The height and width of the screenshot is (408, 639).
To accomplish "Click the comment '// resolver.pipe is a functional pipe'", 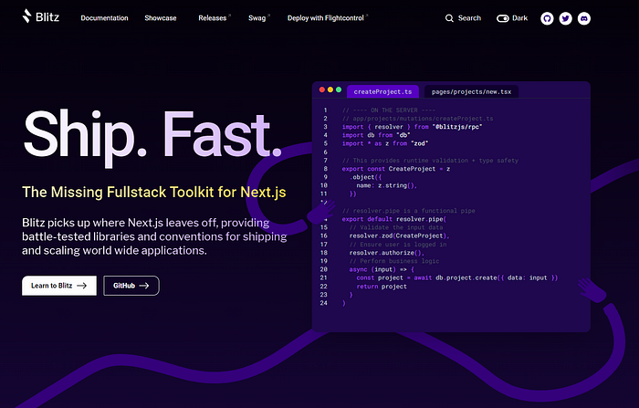I will [x=409, y=211].
